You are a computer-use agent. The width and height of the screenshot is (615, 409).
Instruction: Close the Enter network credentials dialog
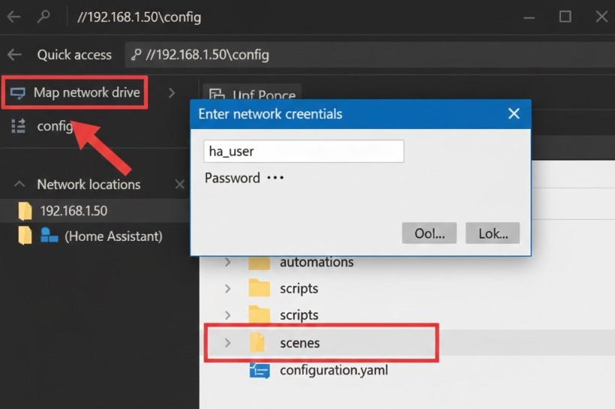click(x=514, y=114)
